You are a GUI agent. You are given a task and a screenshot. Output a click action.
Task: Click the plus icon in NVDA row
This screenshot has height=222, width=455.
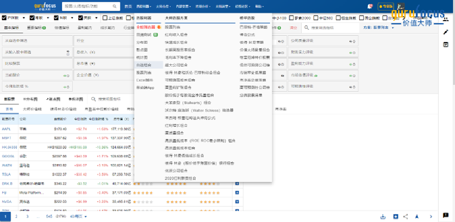pos(237,202)
